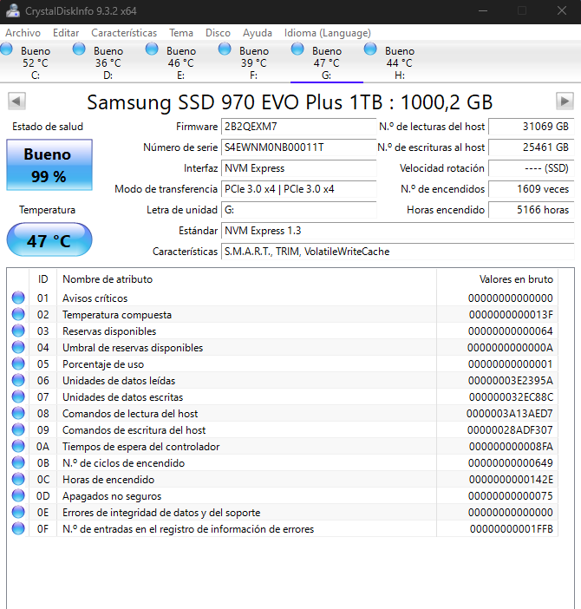Image resolution: width=581 pixels, height=609 pixels.
Task: Switch to drive E: disk tab
Action: [181, 62]
